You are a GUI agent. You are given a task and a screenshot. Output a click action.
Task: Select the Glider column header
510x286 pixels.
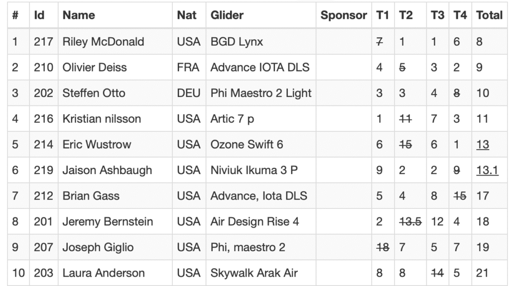(x=227, y=15)
